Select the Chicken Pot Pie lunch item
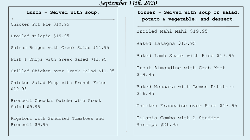 [40, 24]
